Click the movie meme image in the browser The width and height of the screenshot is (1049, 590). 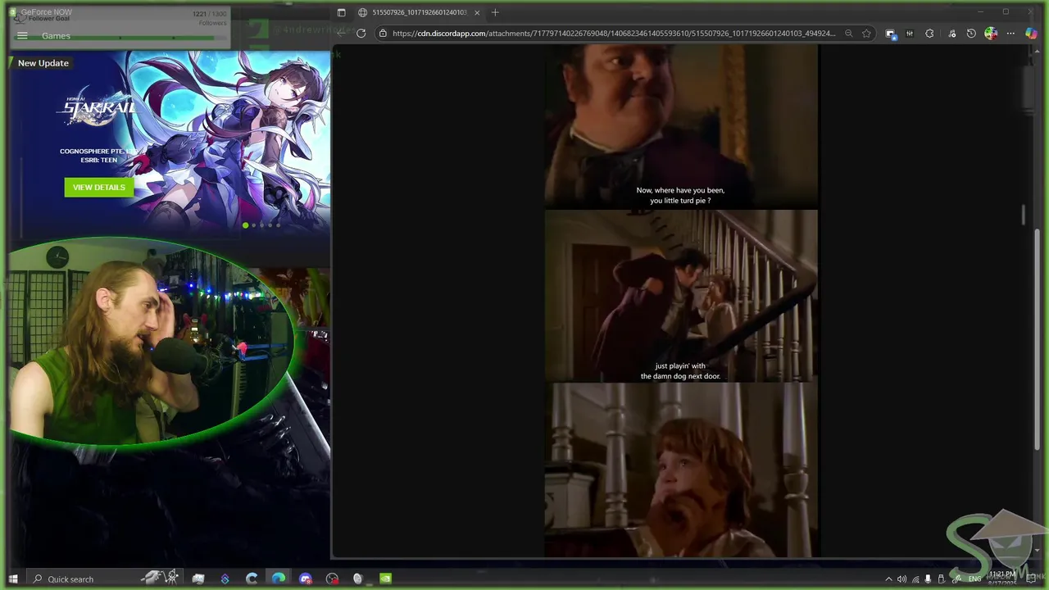click(681, 302)
